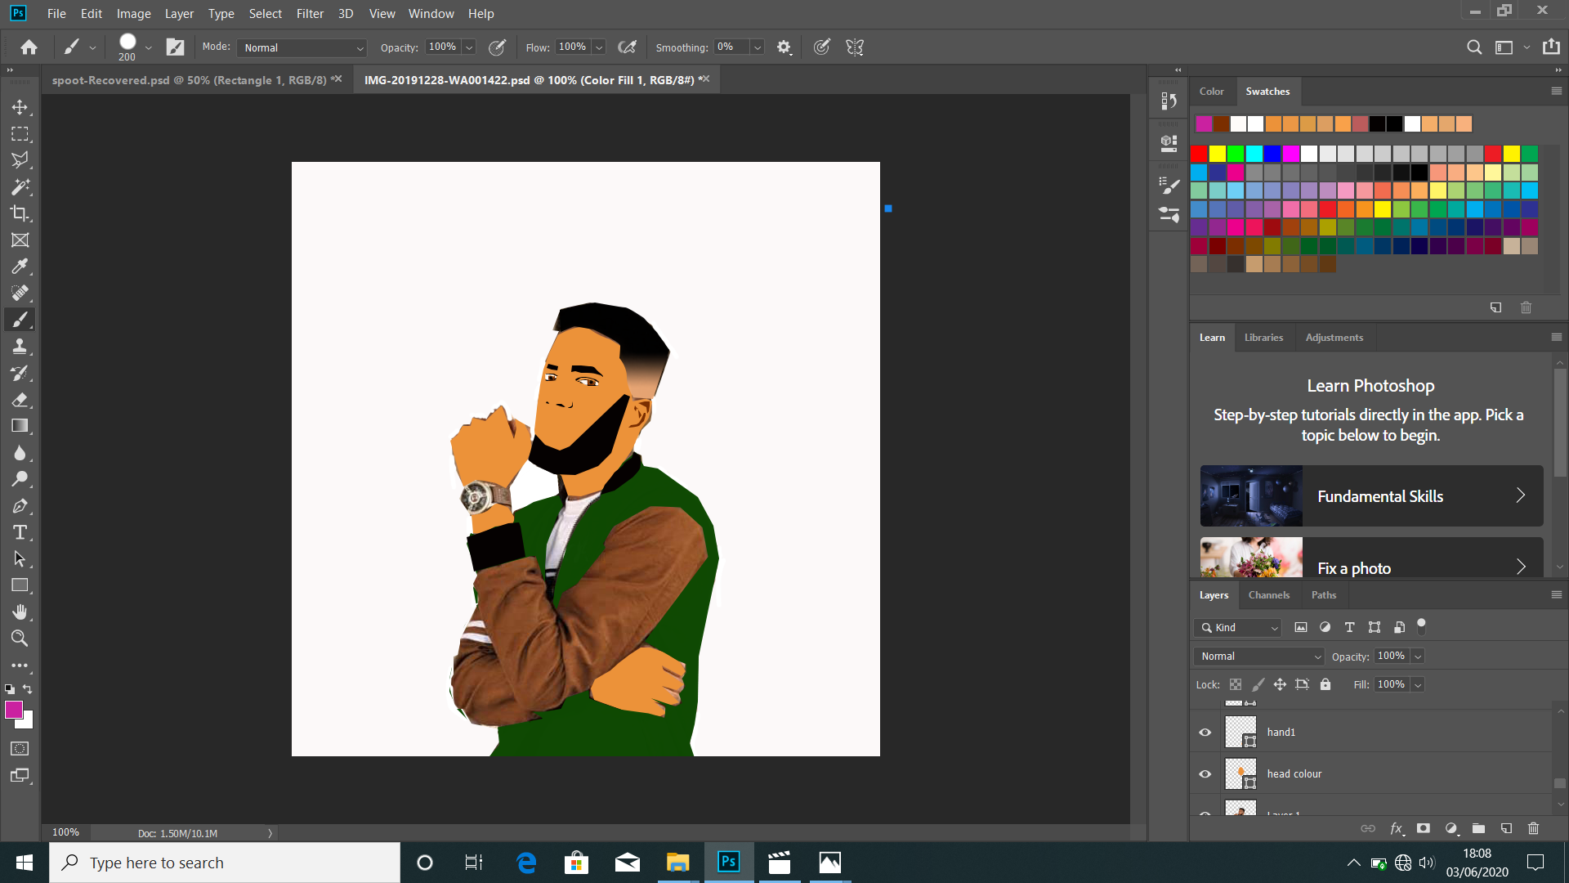Select the Rectangle shape tool
Screen dimensions: 1569x883
tap(20, 585)
